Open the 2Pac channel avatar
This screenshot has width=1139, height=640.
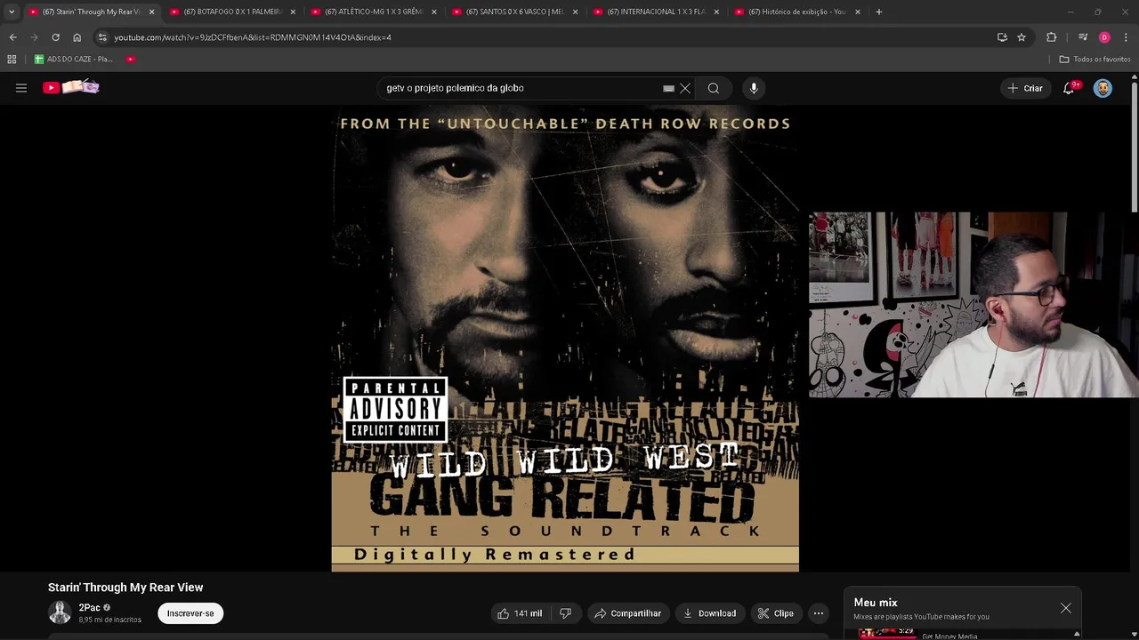(x=60, y=612)
